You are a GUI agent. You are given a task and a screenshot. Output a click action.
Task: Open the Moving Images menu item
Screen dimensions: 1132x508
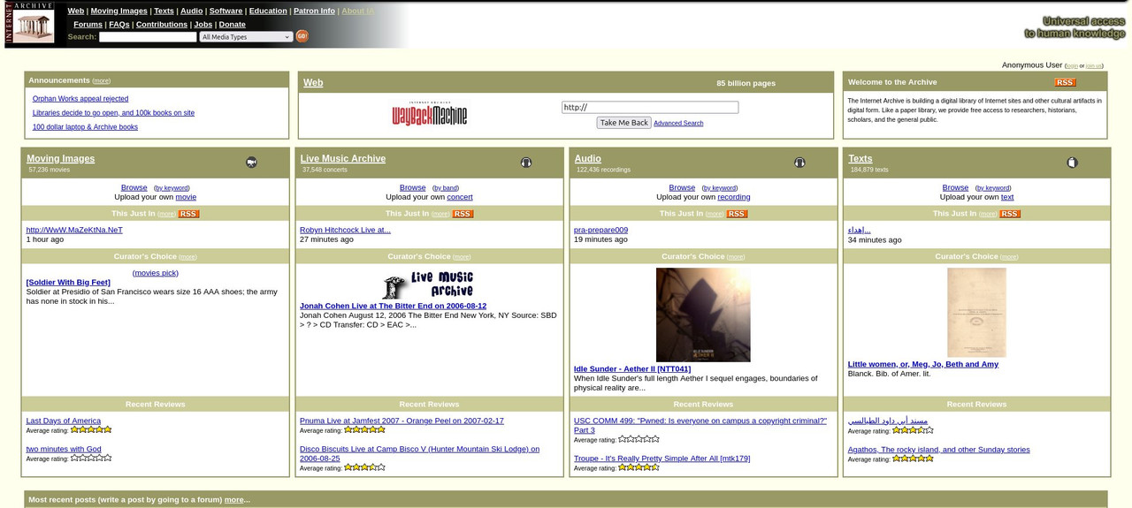point(119,11)
